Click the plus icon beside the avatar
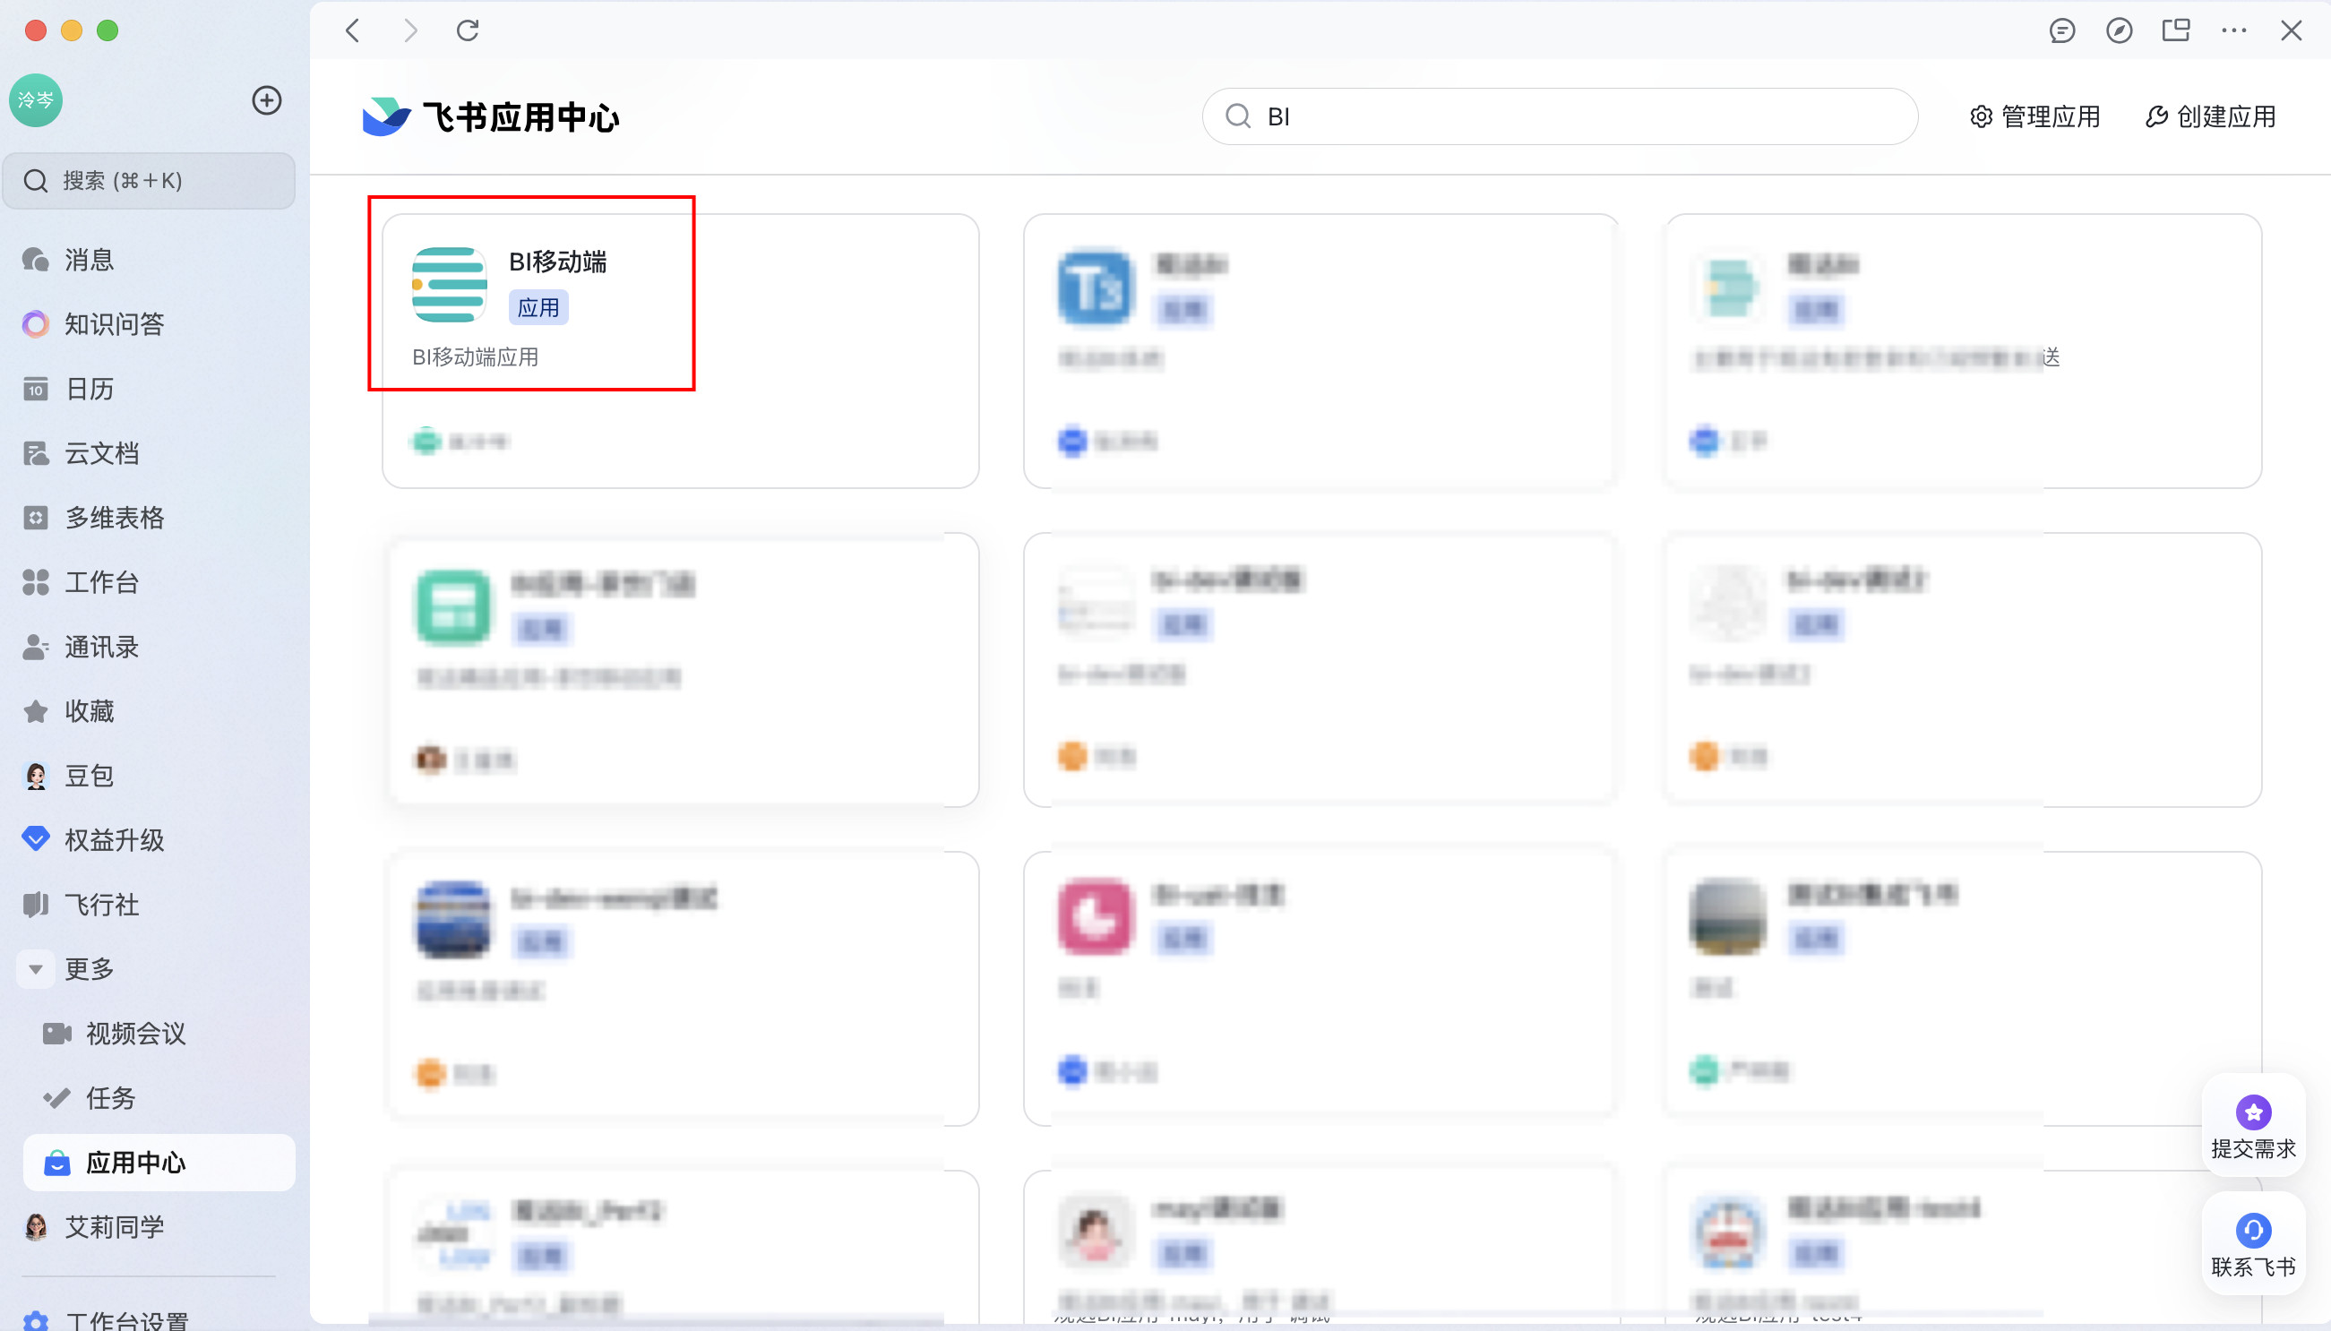This screenshot has height=1331, width=2331. coord(266,100)
